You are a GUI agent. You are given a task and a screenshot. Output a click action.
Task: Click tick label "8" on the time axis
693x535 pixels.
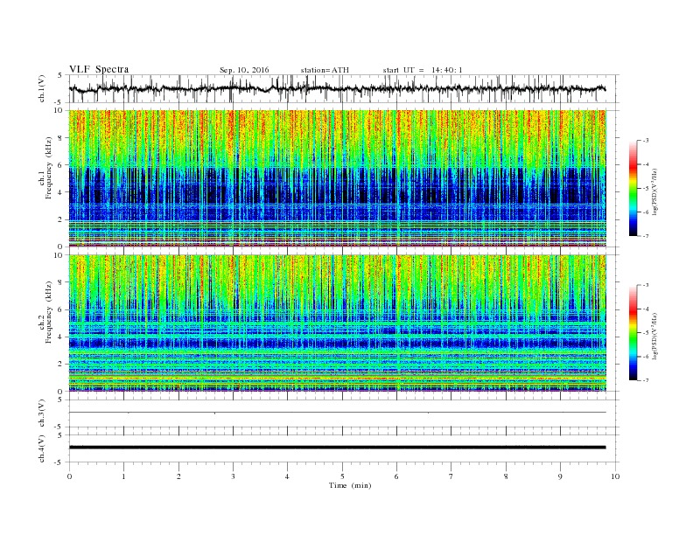click(x=506, y=476)
